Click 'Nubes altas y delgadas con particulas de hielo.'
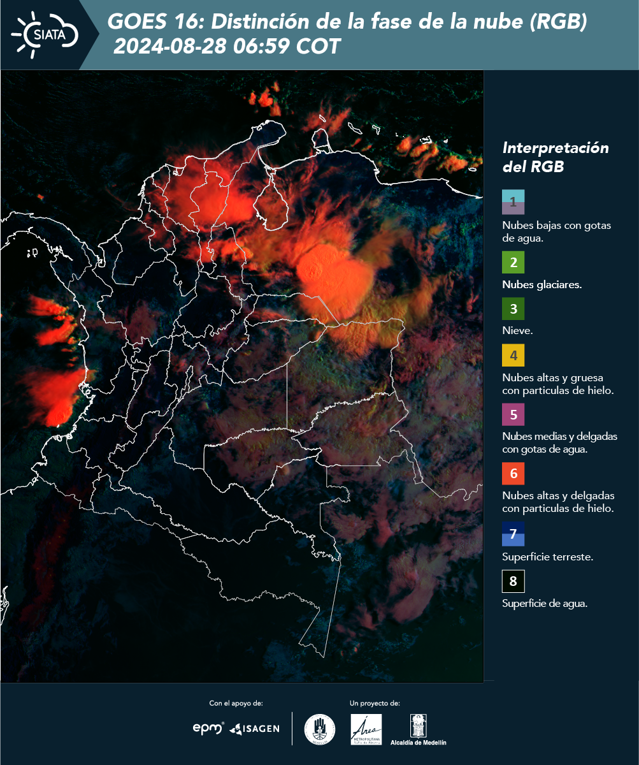Image resolution: width=639 pixels, height=765 pixels. point(558,502)
